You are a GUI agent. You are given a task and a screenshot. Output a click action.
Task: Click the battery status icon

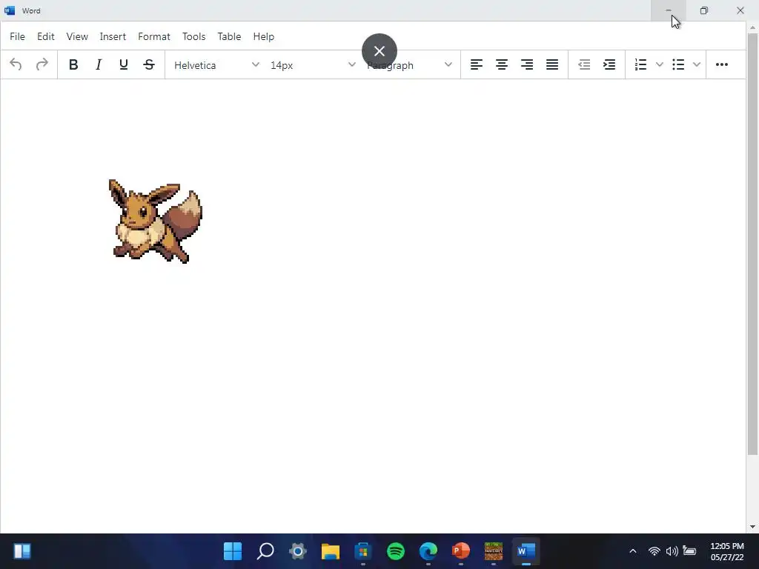689,550
